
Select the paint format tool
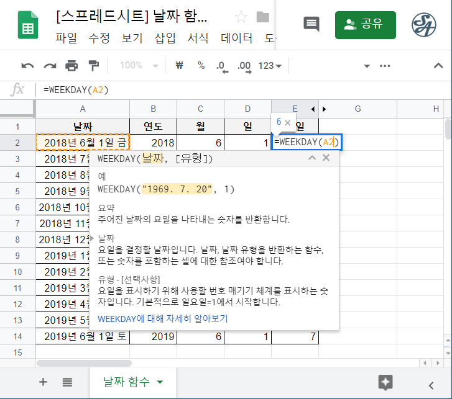tap(93, 66)
